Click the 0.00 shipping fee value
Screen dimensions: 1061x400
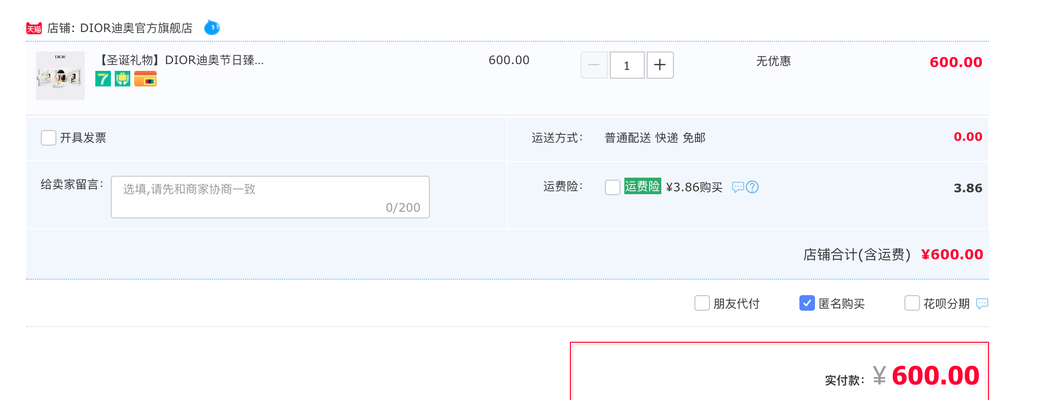[968, 137]
